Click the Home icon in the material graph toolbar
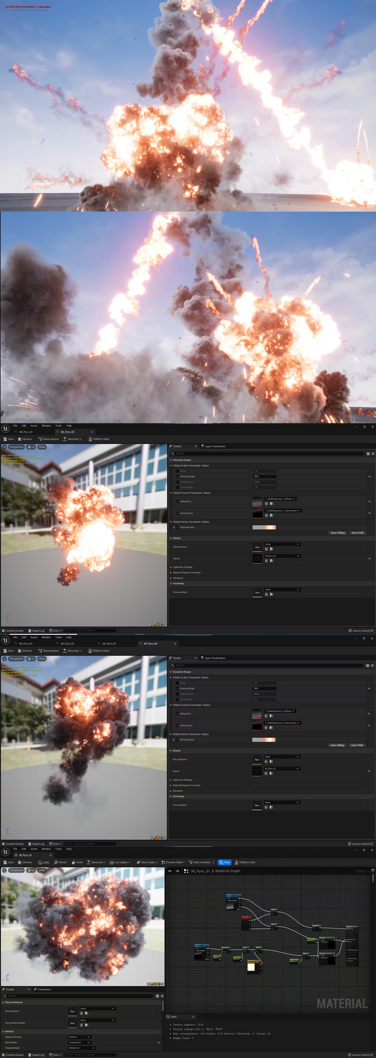Image resolution: width=376 pixels, height=1058 pixels. 77,862
